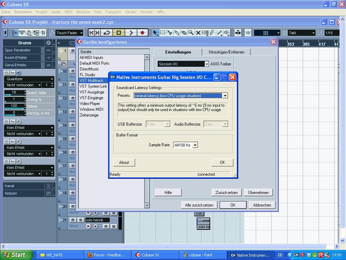Click the transport Stop button

[119, 33]
